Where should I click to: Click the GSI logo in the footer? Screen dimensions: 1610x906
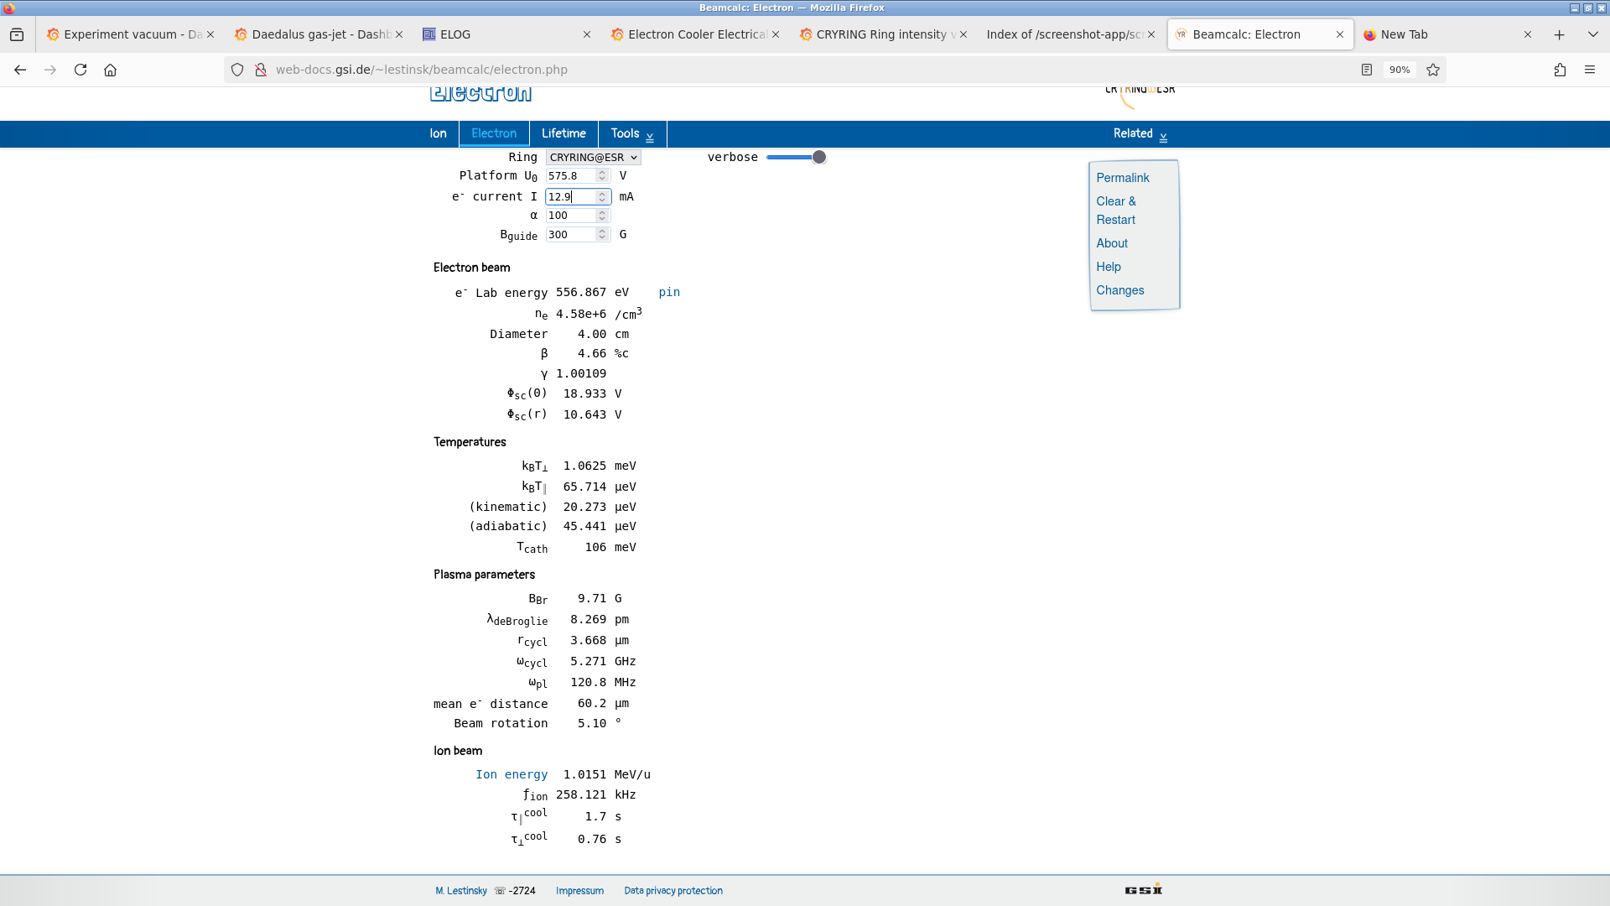click(x=1142, y=889)
